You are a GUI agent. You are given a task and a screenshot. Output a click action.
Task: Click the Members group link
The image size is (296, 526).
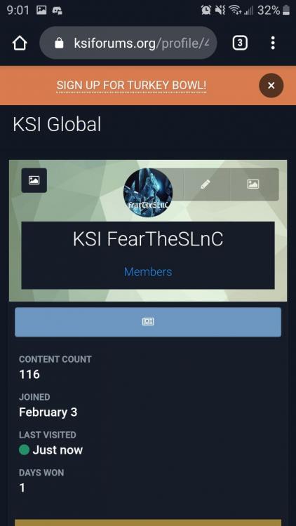[x=148, y=271]
